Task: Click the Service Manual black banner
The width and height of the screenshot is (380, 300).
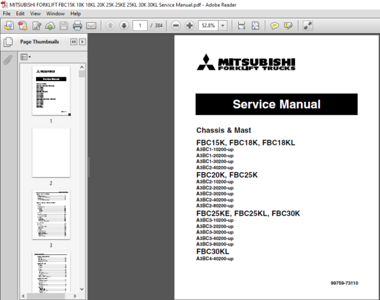Action: tap(277, 104)
